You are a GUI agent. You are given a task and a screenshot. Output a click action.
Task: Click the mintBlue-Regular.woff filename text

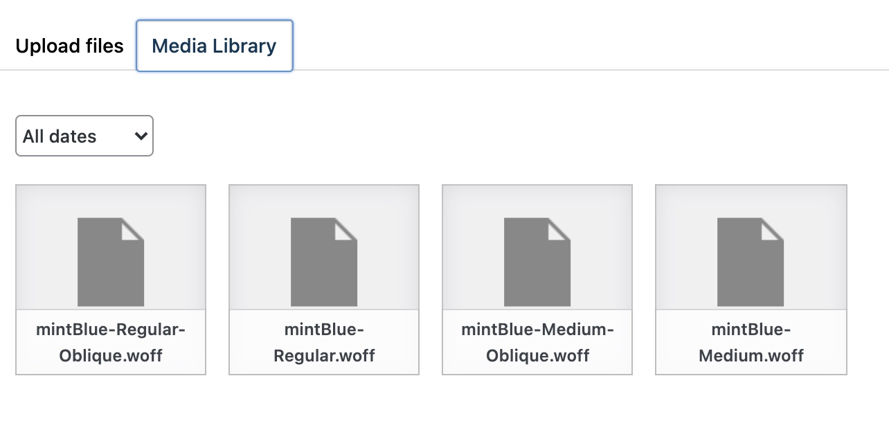point(324,343)
